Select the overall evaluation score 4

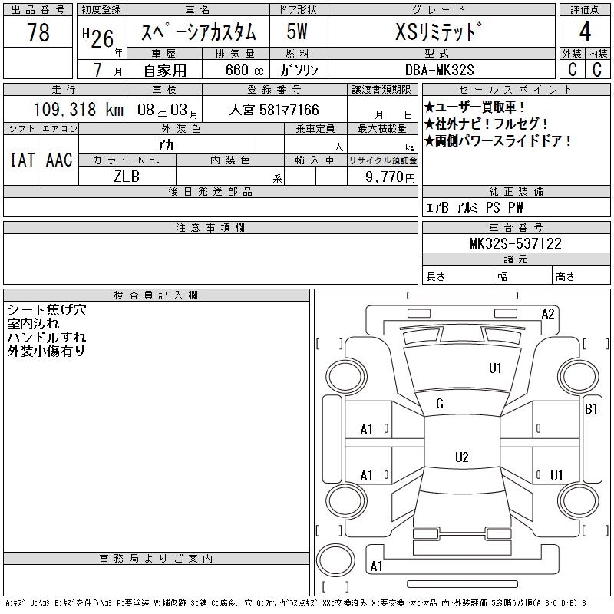point(585,31)
